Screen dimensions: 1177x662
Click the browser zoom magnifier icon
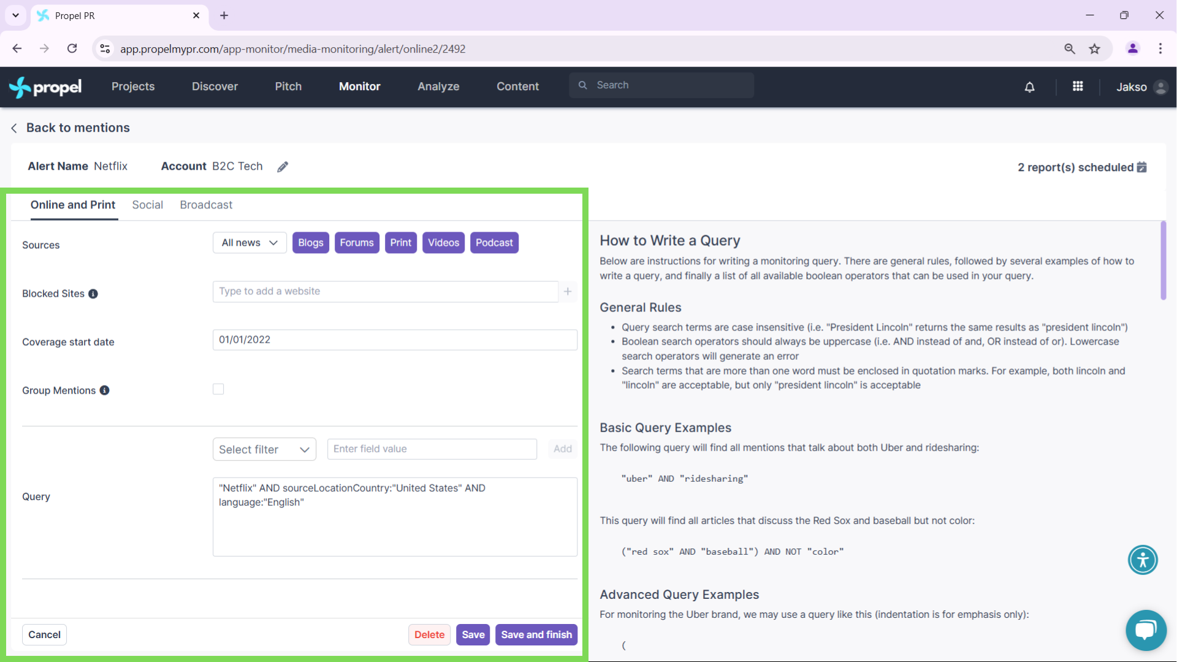tap(1070, 48)
